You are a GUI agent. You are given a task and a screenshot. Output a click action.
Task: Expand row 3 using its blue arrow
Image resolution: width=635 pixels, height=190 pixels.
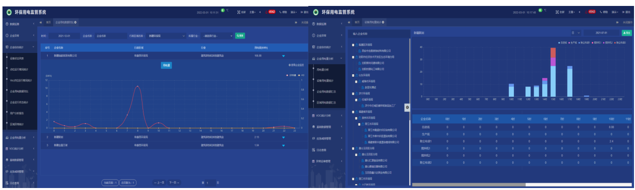click(283, 145)
